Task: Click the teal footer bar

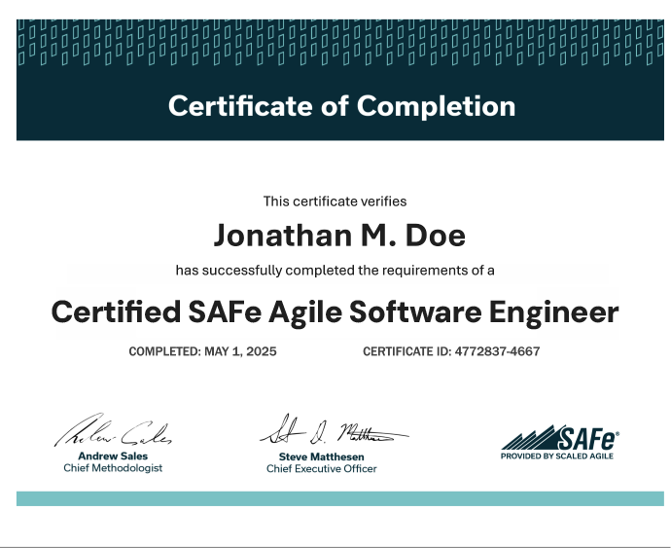Action: 339,498
